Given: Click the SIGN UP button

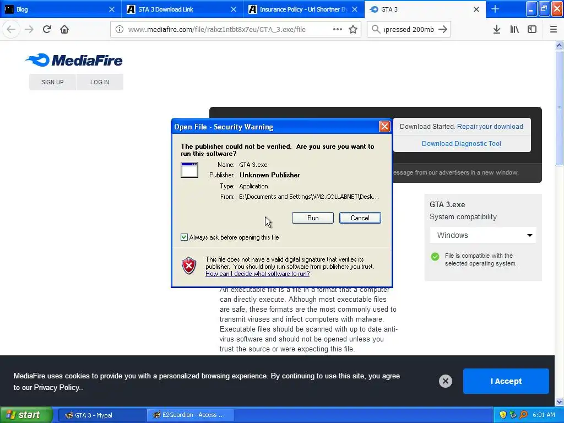Looking at the screenshot, I should point(52,82).
